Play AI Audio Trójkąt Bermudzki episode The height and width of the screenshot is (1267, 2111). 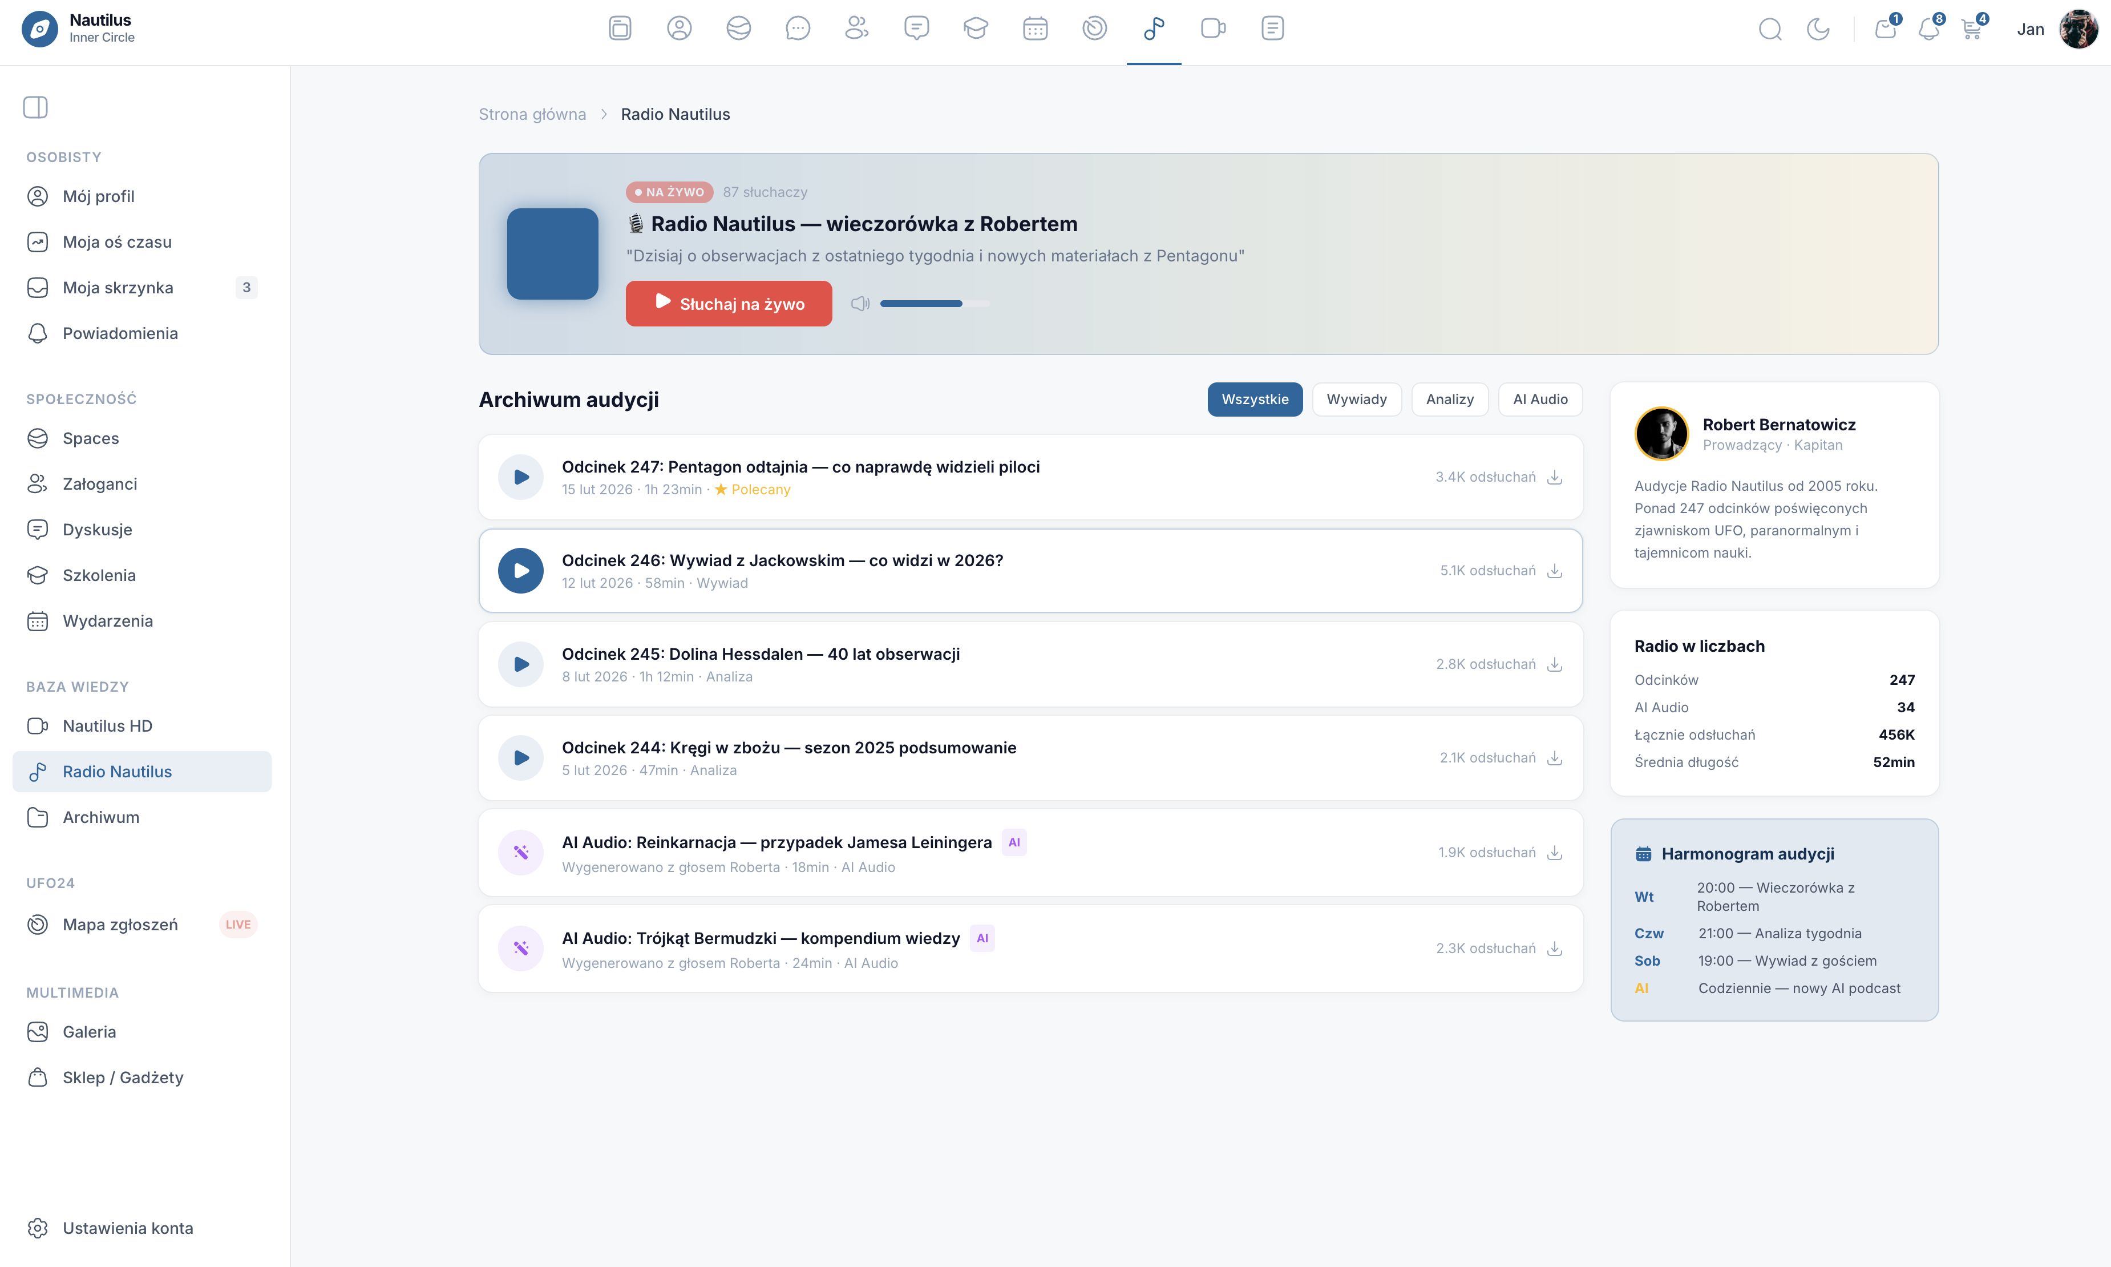520,949
